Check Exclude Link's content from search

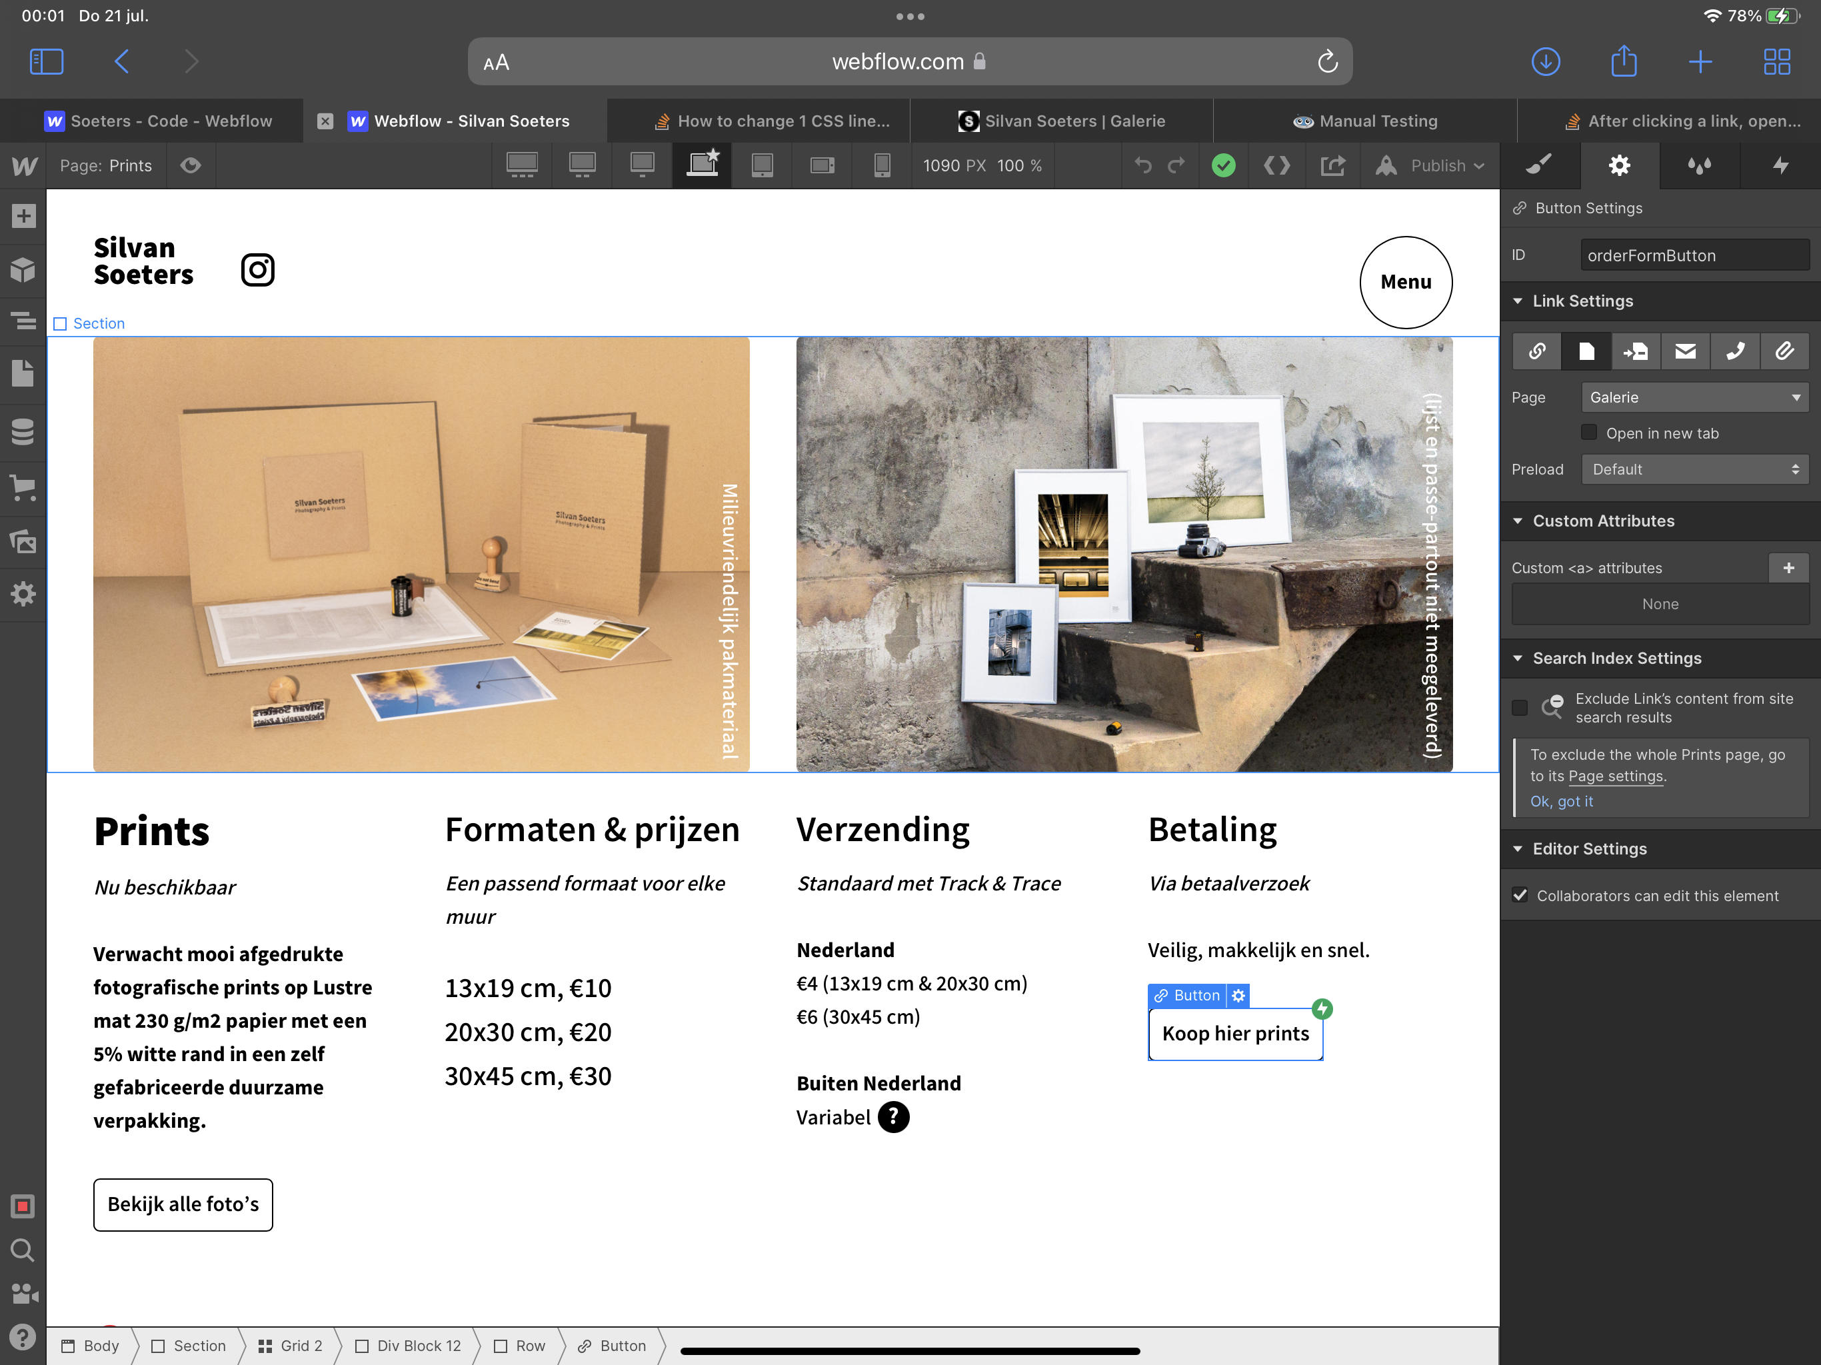1520,707
